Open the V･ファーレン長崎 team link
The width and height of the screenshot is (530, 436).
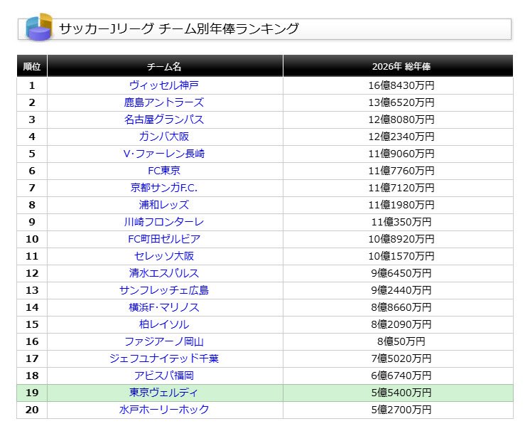164,154
